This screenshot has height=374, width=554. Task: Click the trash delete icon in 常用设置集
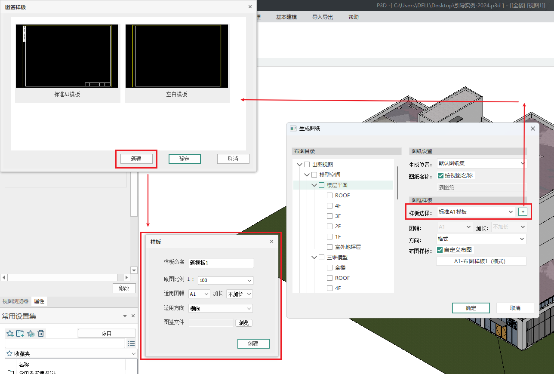coord(41,334)
